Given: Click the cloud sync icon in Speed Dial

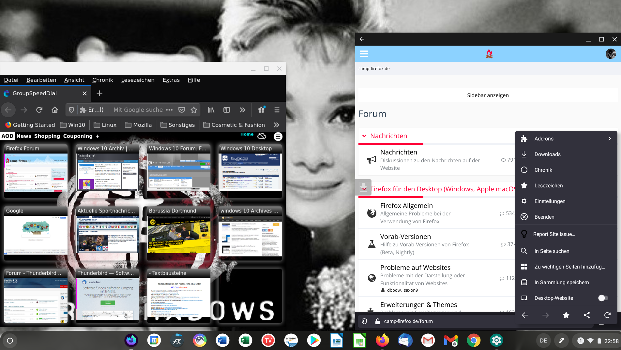Looking at the screenshot, I should coord(262,136).
